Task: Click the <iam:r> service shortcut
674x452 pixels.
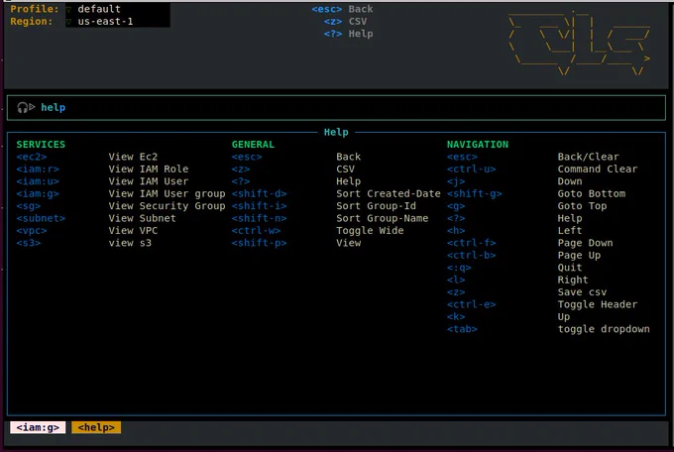Action: click(x=38, y=169)
